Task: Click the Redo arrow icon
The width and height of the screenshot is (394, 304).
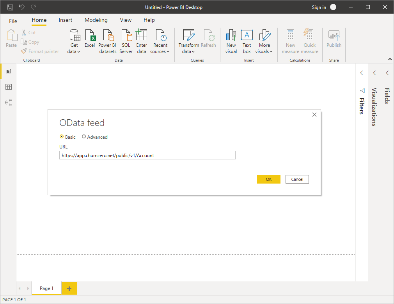Action: coord(34,7)
